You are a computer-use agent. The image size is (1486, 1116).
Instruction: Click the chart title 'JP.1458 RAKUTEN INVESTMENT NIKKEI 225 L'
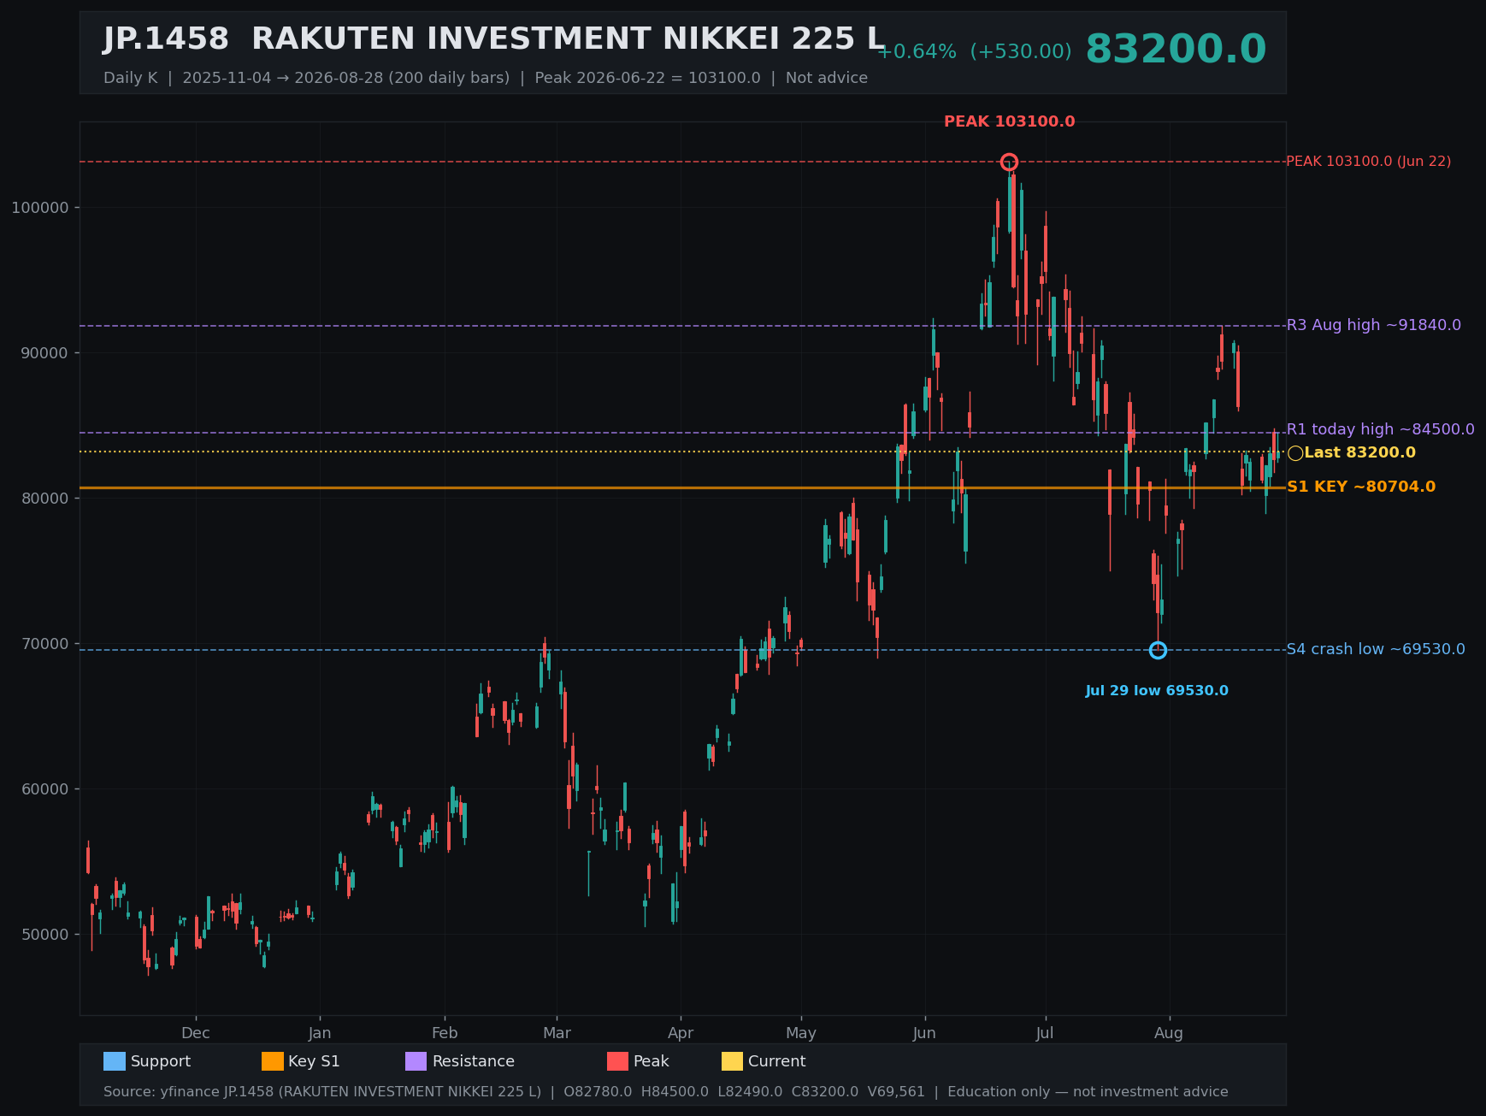[494, 39]
